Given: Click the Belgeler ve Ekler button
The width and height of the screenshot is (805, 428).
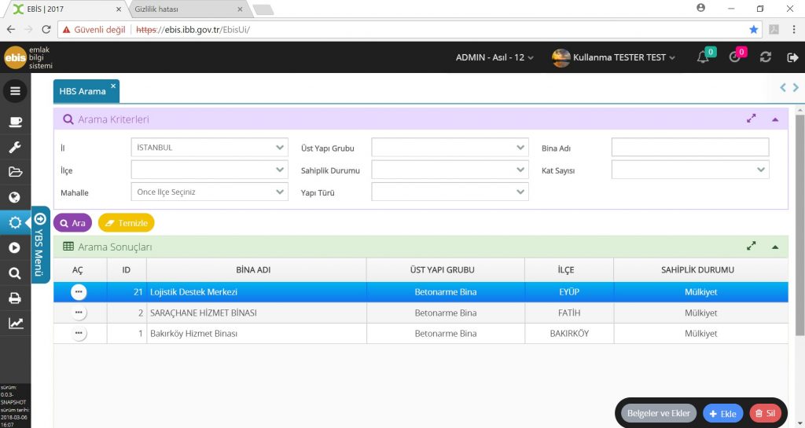Looking at the screenshot, I should click(659, 413).
